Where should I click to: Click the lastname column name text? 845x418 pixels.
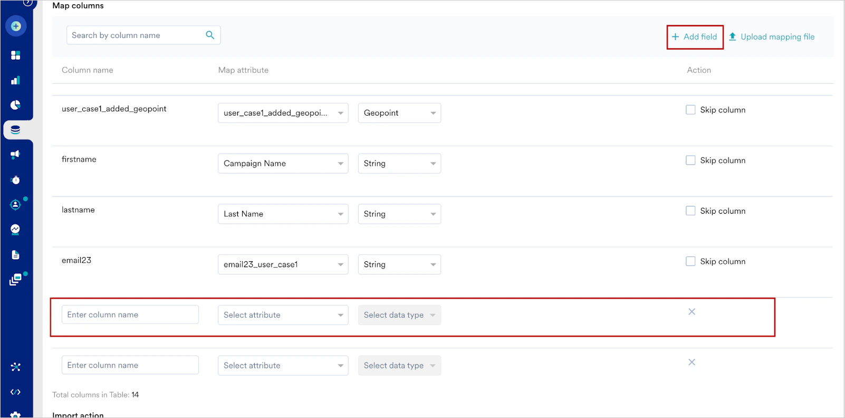[x=78, y=210]
